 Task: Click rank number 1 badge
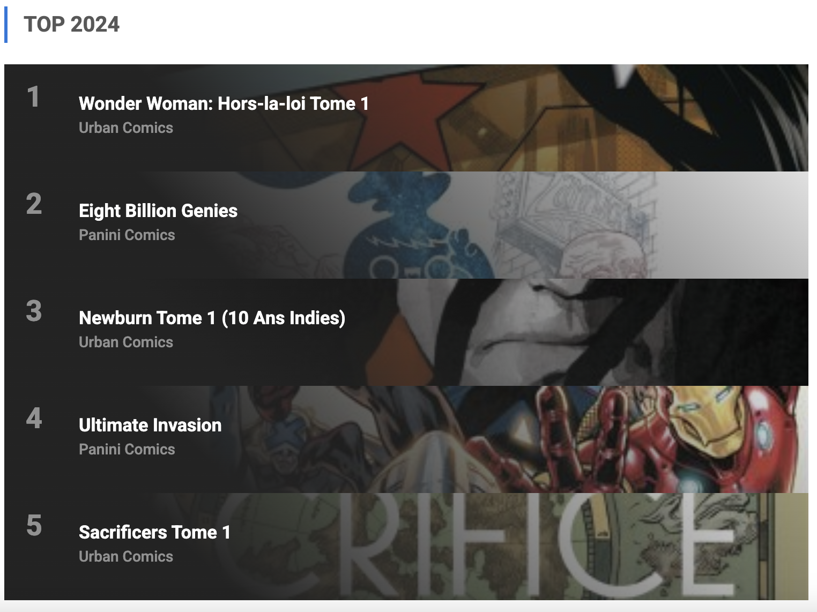click(x=33, y=97)
